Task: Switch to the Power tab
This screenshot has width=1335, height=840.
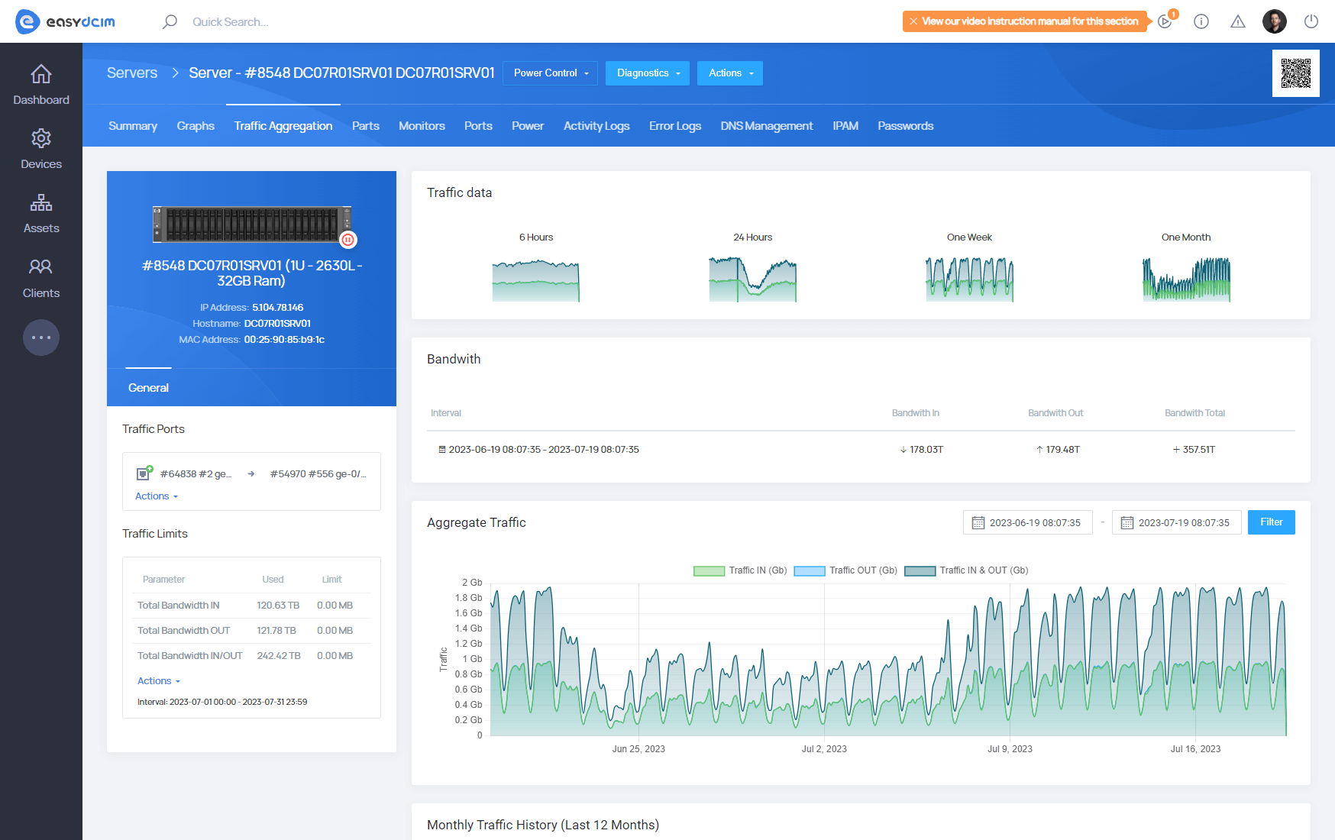Action: click(x=528, y=126)
